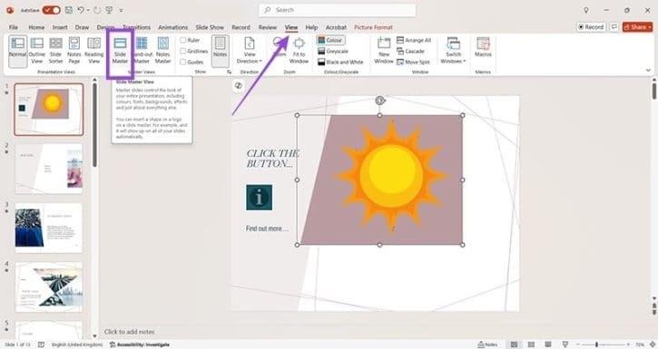Click the Macros icon

(x=483, y=47)
